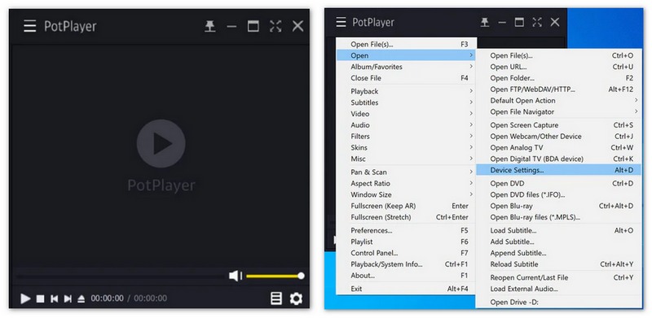
Task: Open Aspect Ratio submenu
Action: pyautogui.click(x=406, y=183)
